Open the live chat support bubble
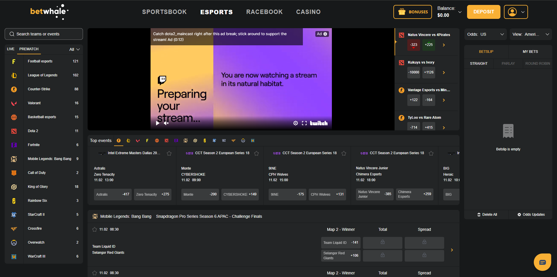 [542, 262]
